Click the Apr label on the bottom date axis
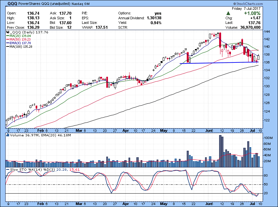The width and height of the screenshot is (278, 207). click(x=126, y=204)
